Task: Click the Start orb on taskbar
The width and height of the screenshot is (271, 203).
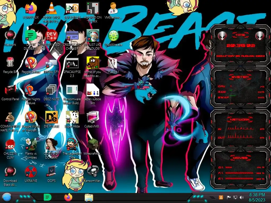Action: (x=7, y=197)
